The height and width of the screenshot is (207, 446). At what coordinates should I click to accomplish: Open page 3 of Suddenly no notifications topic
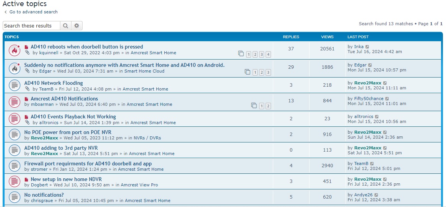[x=268, y=73]
